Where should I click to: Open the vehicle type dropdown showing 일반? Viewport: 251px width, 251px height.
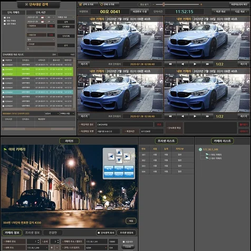41,40
